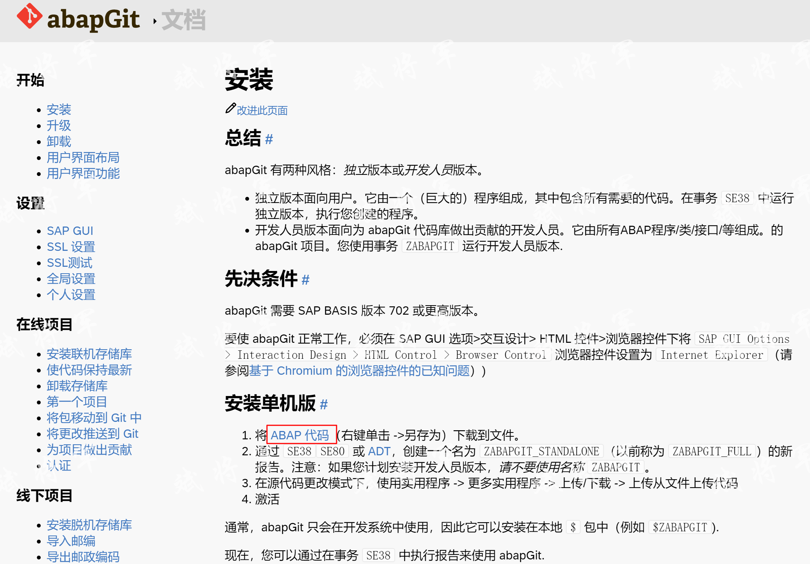This screenshot has width=810, height=564.
Task: Select 卸载 in the sidebar
Action: [x=59, y=141]
